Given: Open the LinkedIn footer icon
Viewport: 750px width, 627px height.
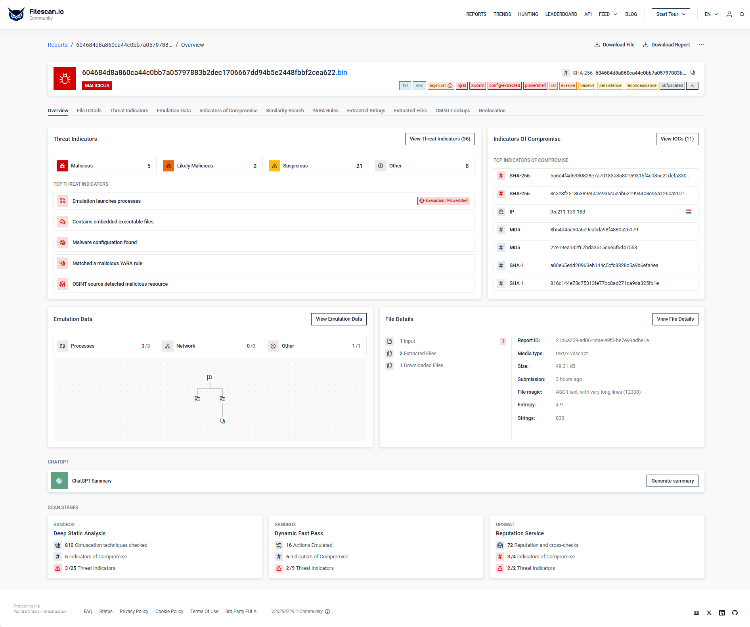Looking at the screenshot, I should coord(722,613).
